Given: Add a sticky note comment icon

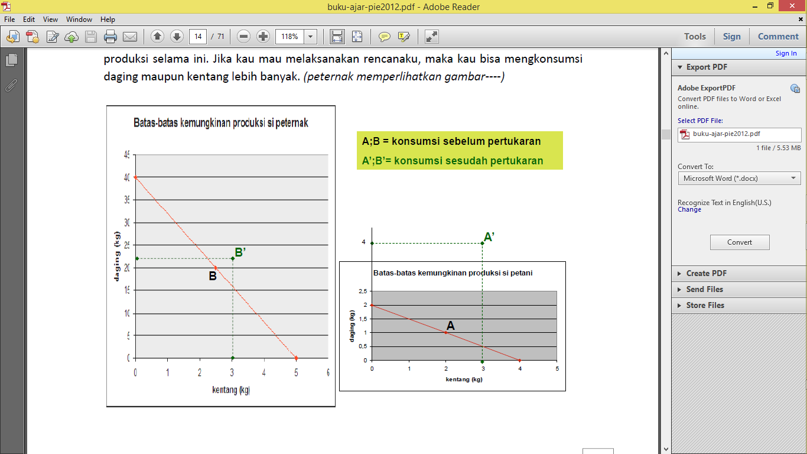Looking at the screenshot, I should 385,37.
